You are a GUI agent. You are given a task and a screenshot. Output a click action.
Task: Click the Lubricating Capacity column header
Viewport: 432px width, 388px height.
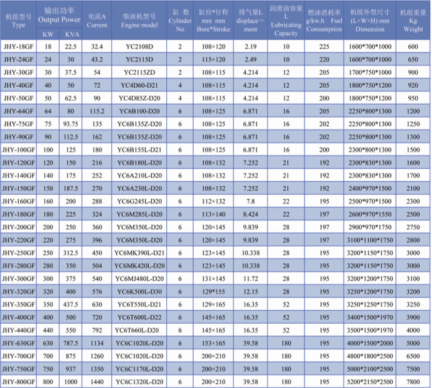(286, 21)
